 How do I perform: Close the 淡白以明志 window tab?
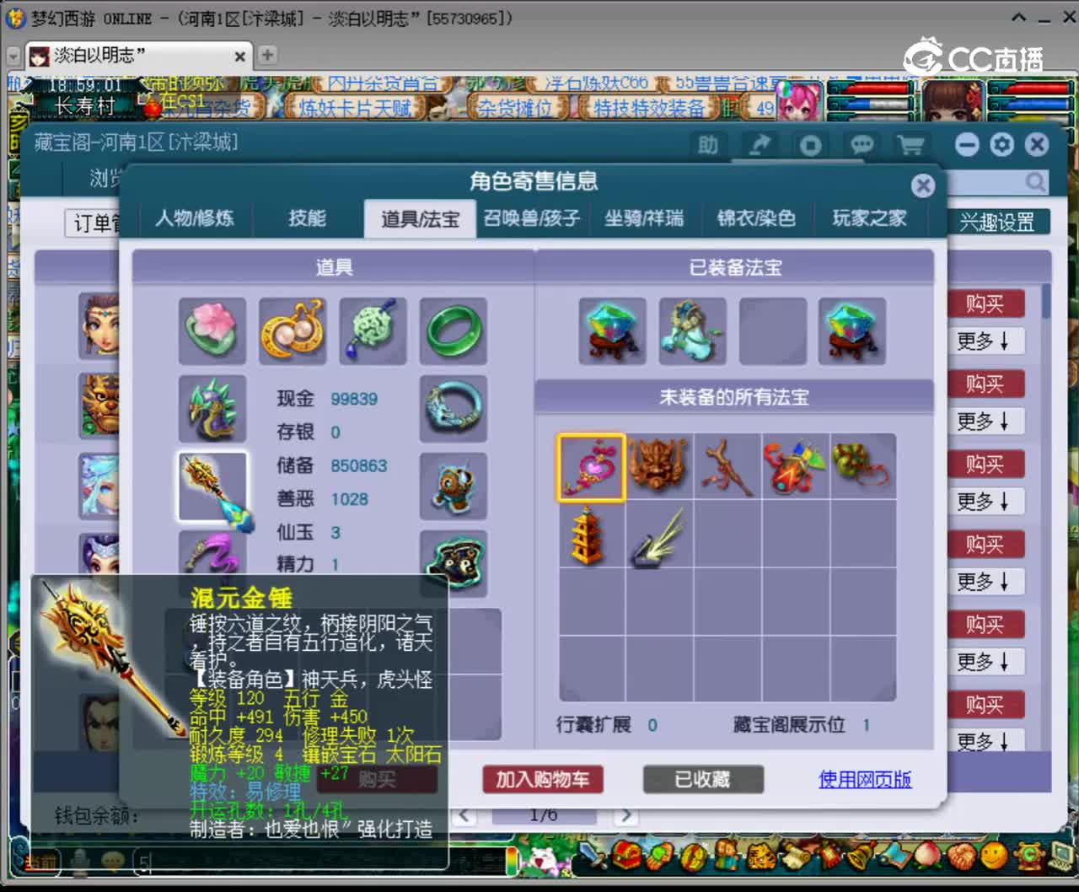pos(239,56)
